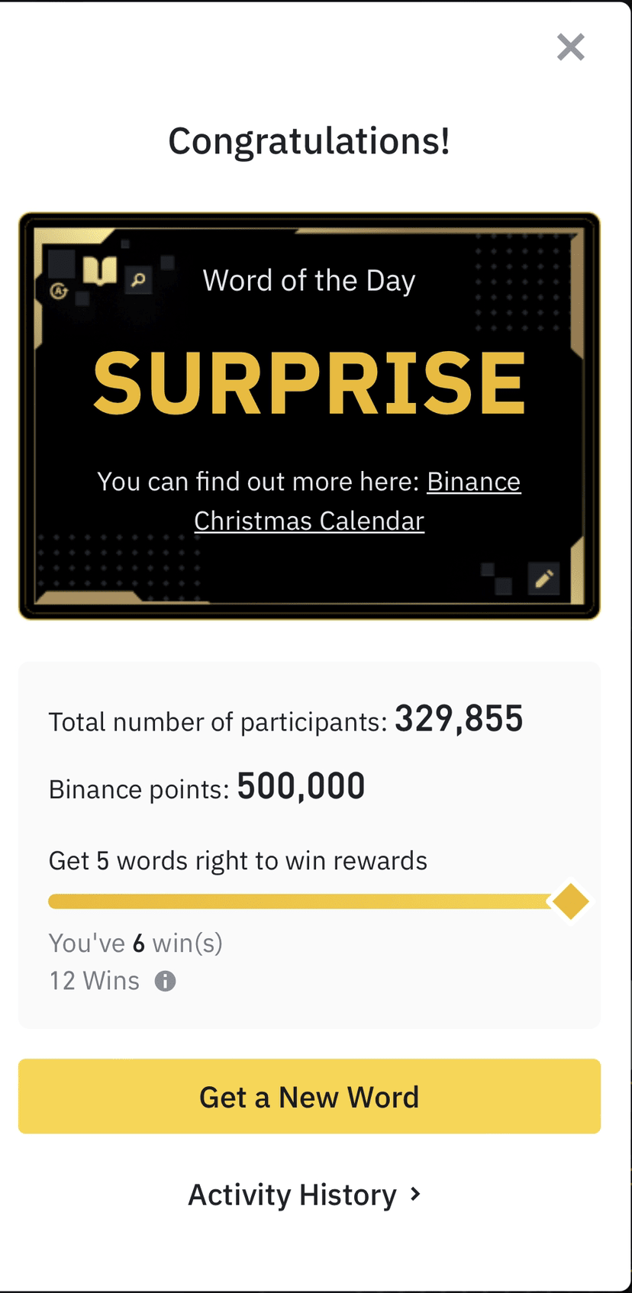632x1293 pixels.
Task: Click the "You've 6 win(s)" text
Action: click(x=136, y=943)
